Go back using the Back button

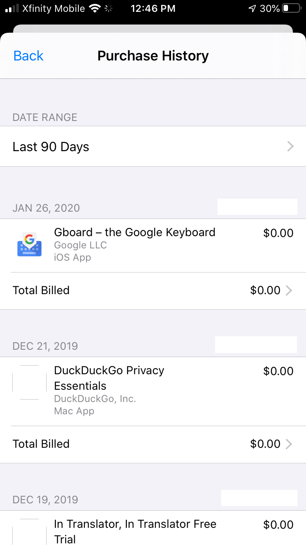tap(29, 56)
